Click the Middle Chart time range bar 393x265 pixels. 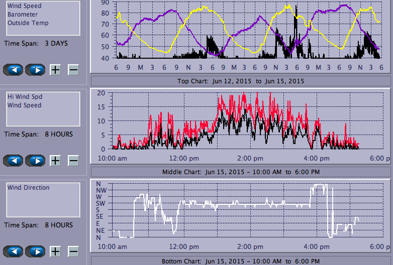240,172
